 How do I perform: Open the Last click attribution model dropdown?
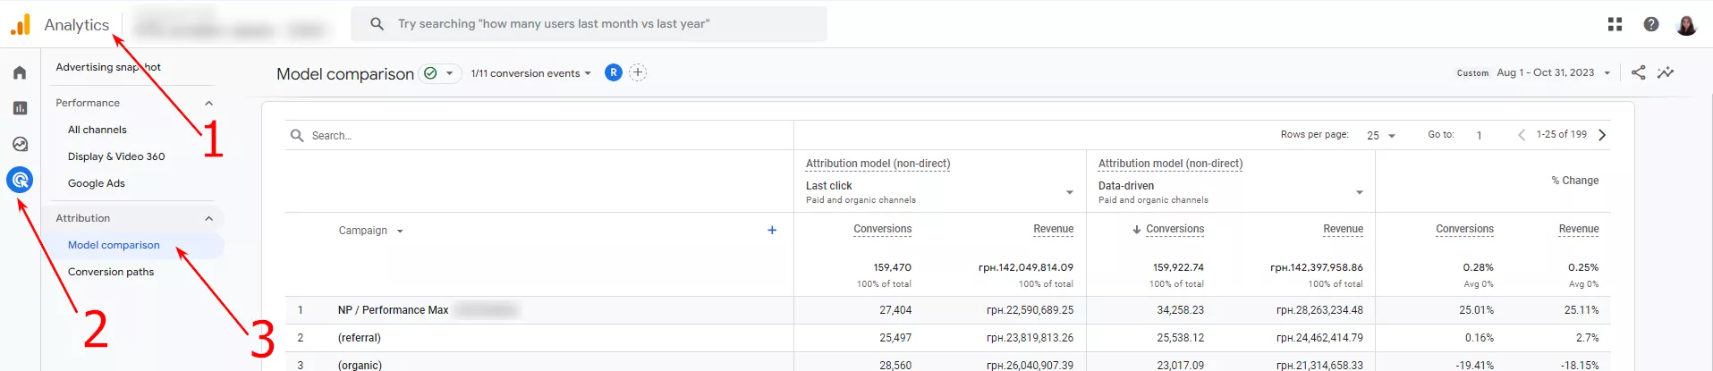(939, 192)
